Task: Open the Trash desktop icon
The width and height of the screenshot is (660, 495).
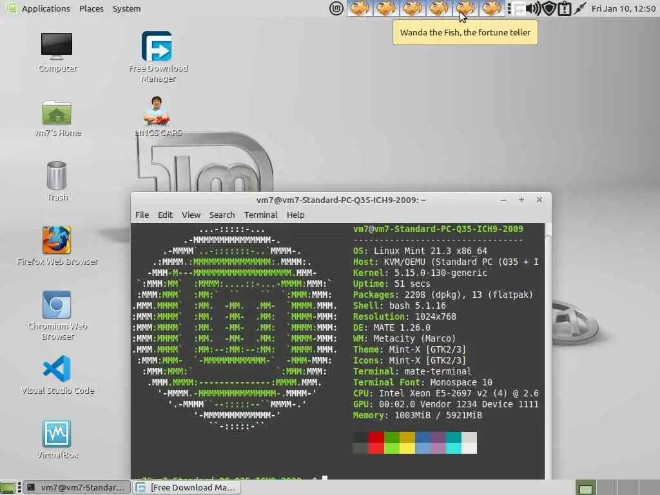Action: [57, 181]
